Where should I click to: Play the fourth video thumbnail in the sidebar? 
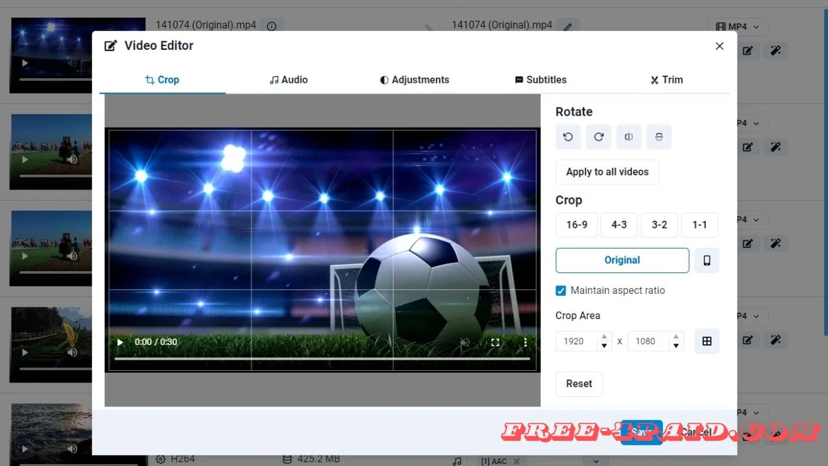pos(25,351)
